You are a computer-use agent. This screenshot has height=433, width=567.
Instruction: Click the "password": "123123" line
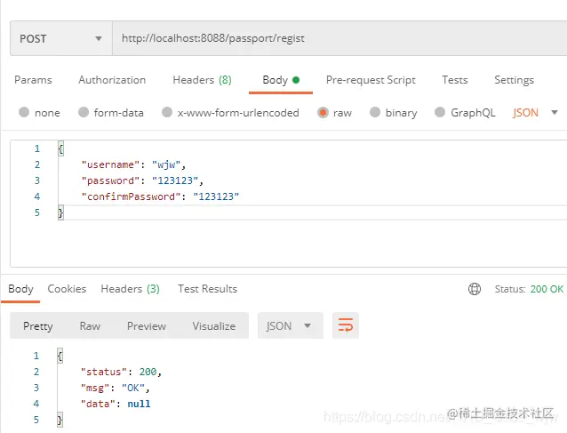pos(142,180)
